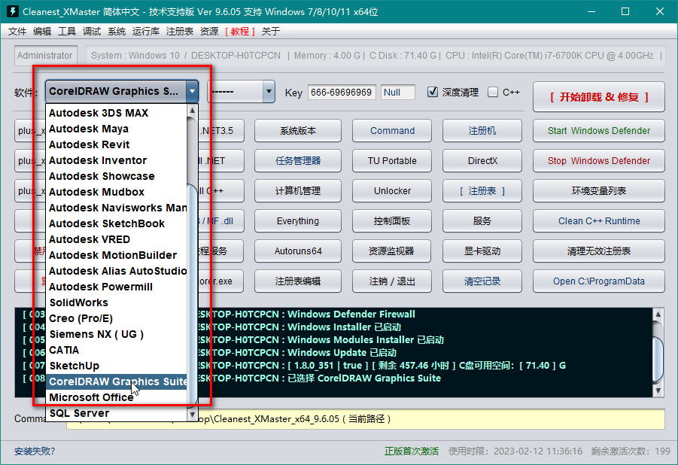This screenshot has height=465, width=678.
Task: Click the DirectX button
Action: 482,161
